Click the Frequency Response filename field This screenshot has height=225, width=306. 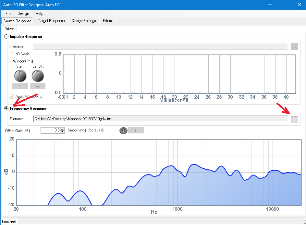click(x=160, y=119)
